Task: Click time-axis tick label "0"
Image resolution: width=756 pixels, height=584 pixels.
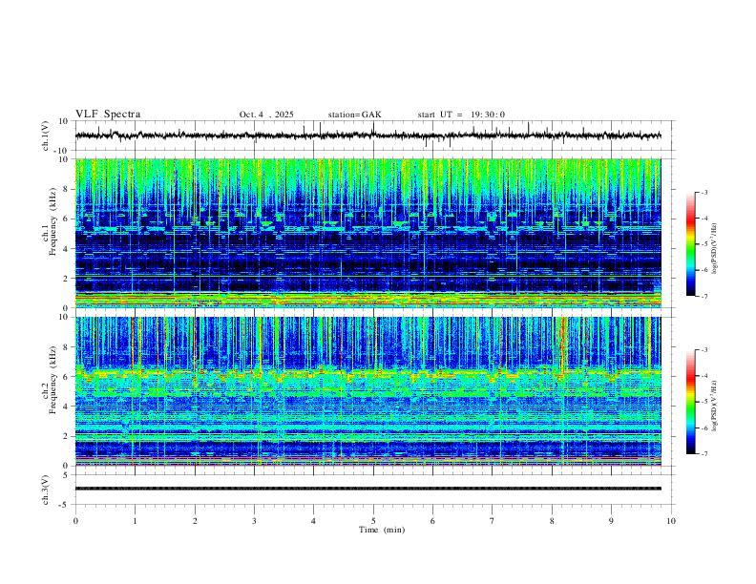Action: pos(75,521)
